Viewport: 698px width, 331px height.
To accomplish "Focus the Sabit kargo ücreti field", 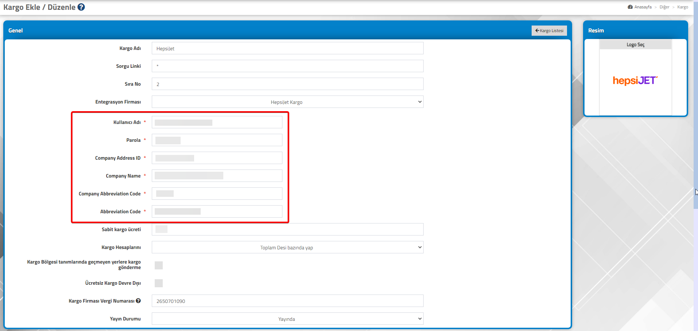I will point(288,229).
